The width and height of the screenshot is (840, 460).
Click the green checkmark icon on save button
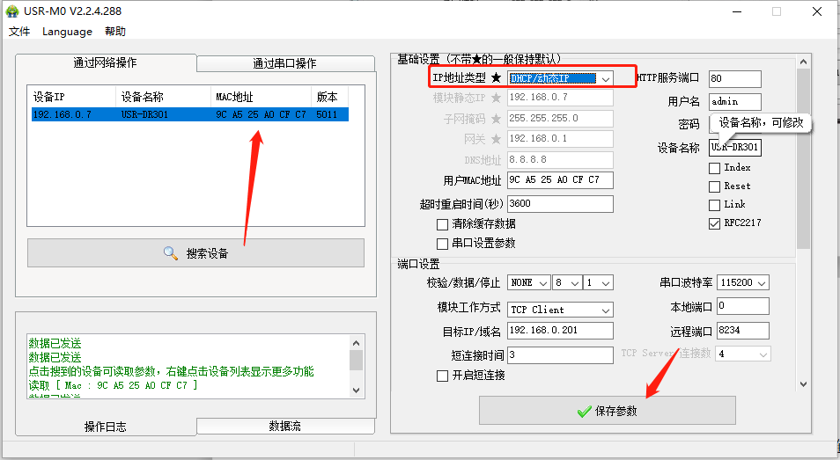[x=584, y=412]
